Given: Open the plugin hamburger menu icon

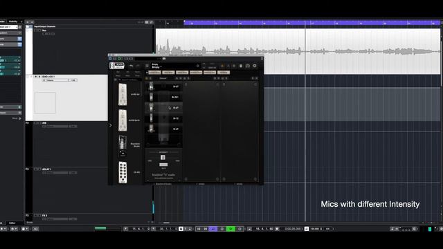Looking at the screenshot, I should click(x=147, y=66).
